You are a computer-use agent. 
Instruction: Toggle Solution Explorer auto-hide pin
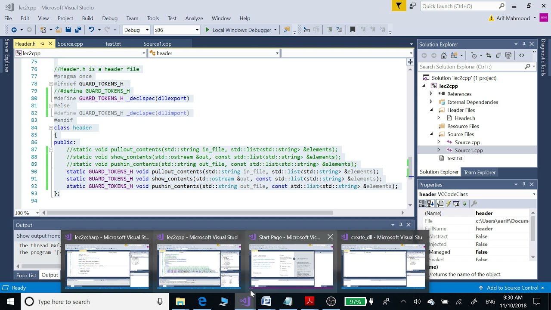pyautogui.click(x=524, y=44)
